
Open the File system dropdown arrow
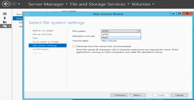[x=139, y=31]
